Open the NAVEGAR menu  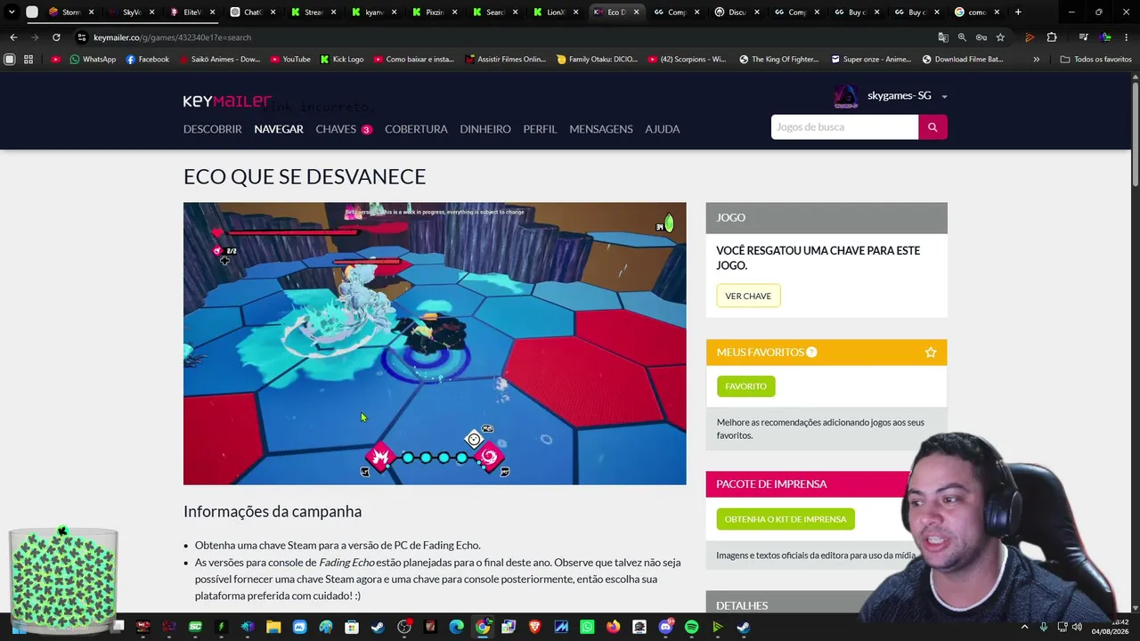279,129
